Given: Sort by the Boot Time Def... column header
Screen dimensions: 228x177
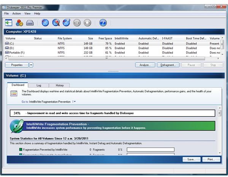Looking at the screenshot, I should point(196,38).
